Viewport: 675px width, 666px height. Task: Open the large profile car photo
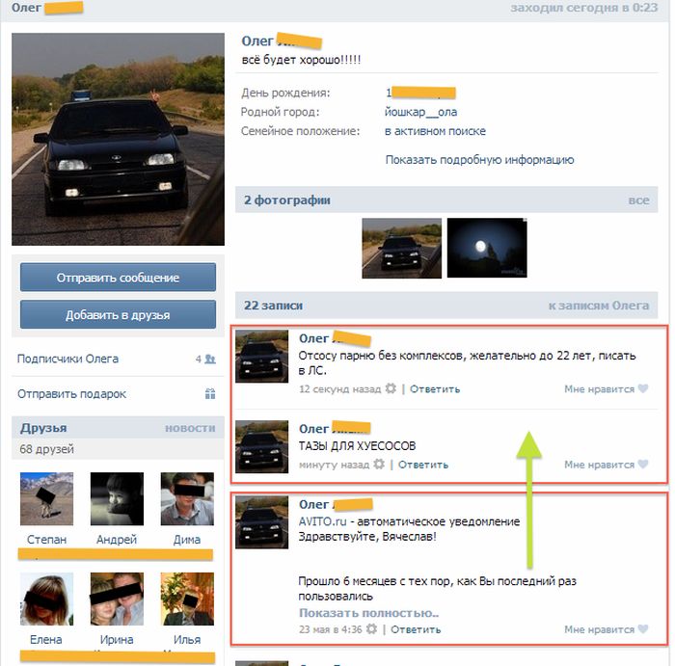pyautogui.click(x=118, y=140)
